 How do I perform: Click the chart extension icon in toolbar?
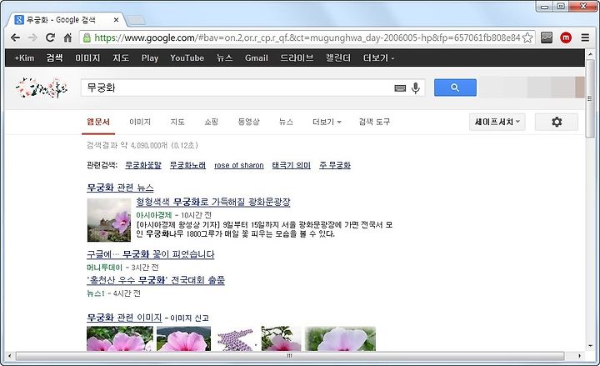tap(547, 38)
